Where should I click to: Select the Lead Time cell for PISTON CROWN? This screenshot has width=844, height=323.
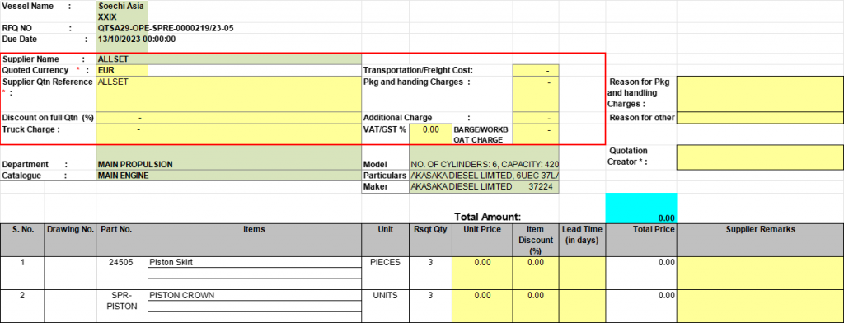point(583,307)
